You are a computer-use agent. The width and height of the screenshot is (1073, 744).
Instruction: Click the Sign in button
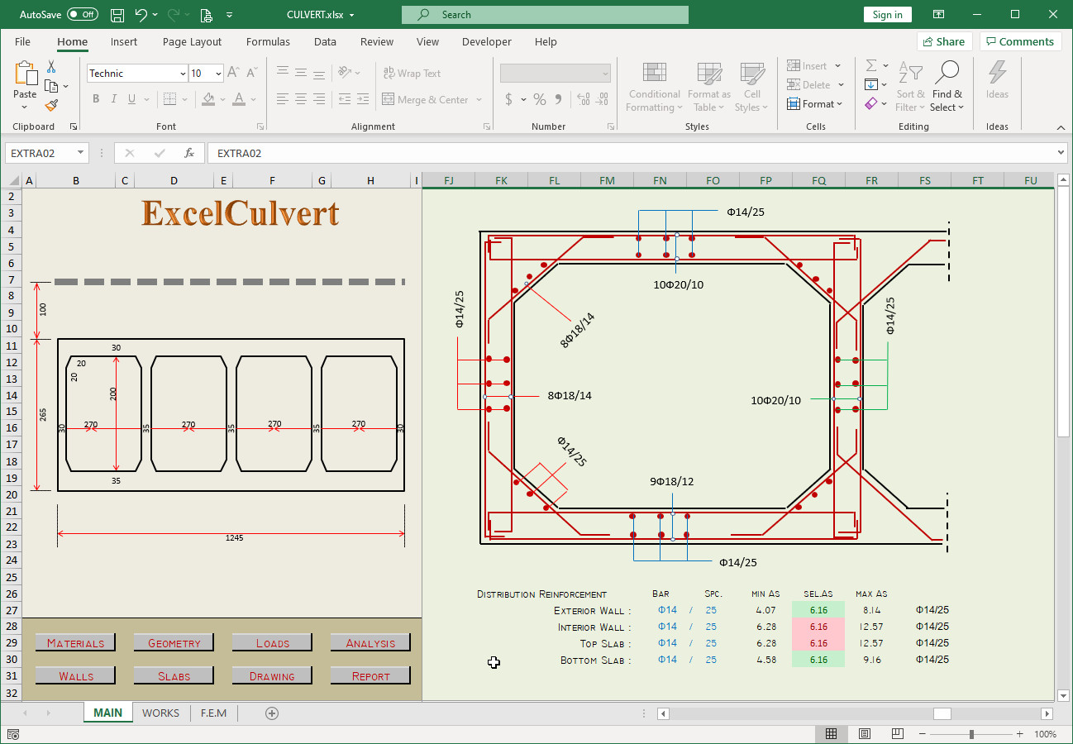click(x=887, y=14)
